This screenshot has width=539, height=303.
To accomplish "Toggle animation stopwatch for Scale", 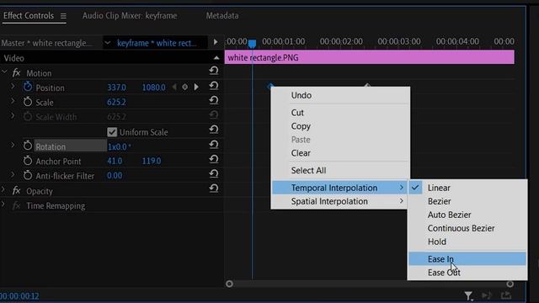I will click(x=28, y=102).
